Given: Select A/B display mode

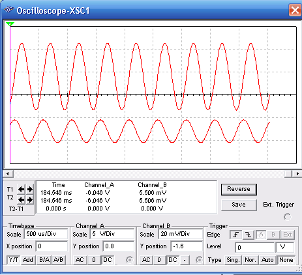Looking at the screenshot, I should [58, 260].
